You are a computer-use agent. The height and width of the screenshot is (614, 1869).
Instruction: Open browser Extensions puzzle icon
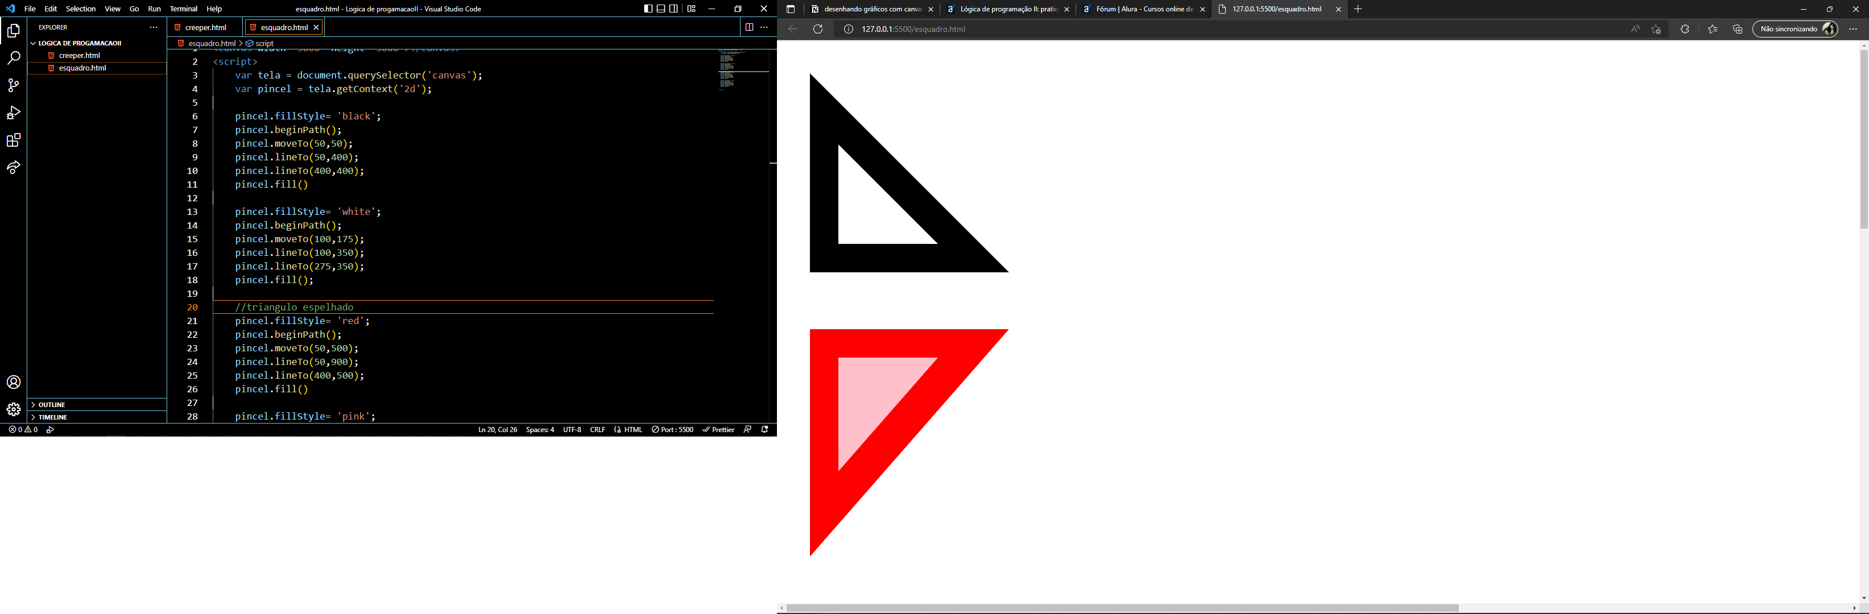pyautogui.click(x=1685, y=29)
